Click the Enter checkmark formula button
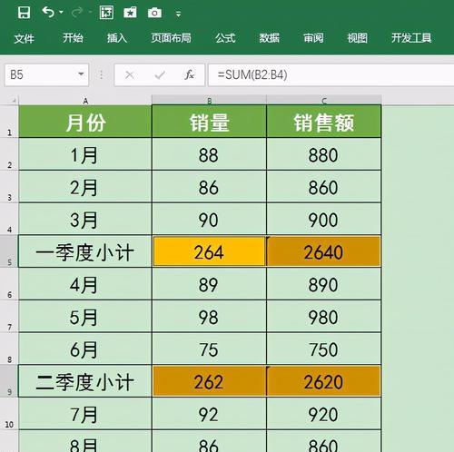The height and width of the screenshot is (452, 454). pyautogui.click(x=160, y=74)
